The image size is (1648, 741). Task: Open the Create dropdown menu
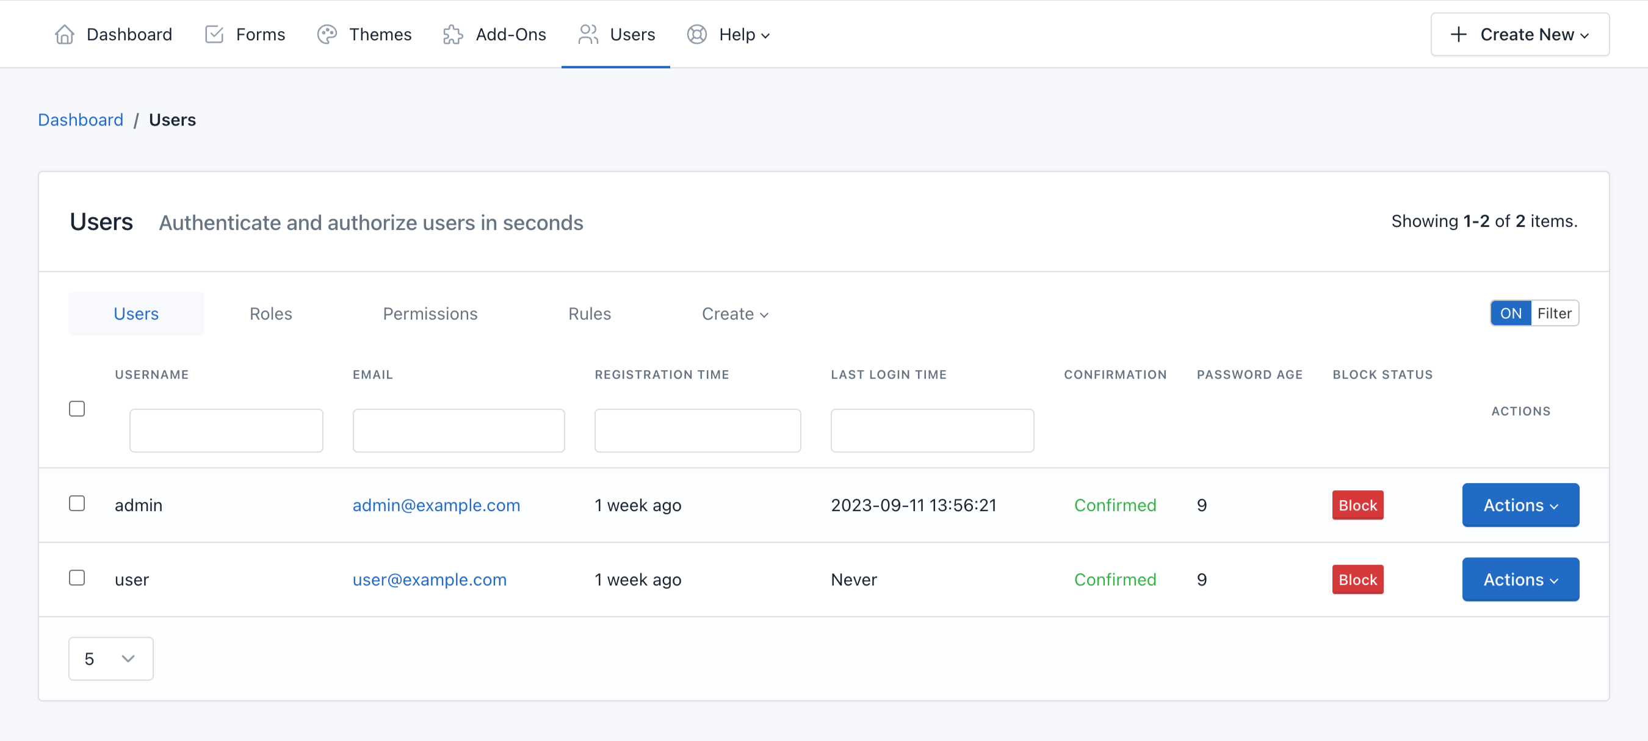tap(734, 313)
